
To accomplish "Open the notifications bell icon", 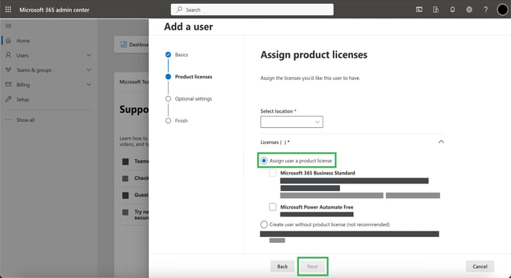I will [x=452, y=9].
